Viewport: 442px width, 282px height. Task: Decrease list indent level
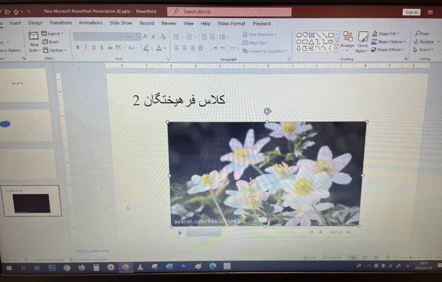tap(204, 37)
